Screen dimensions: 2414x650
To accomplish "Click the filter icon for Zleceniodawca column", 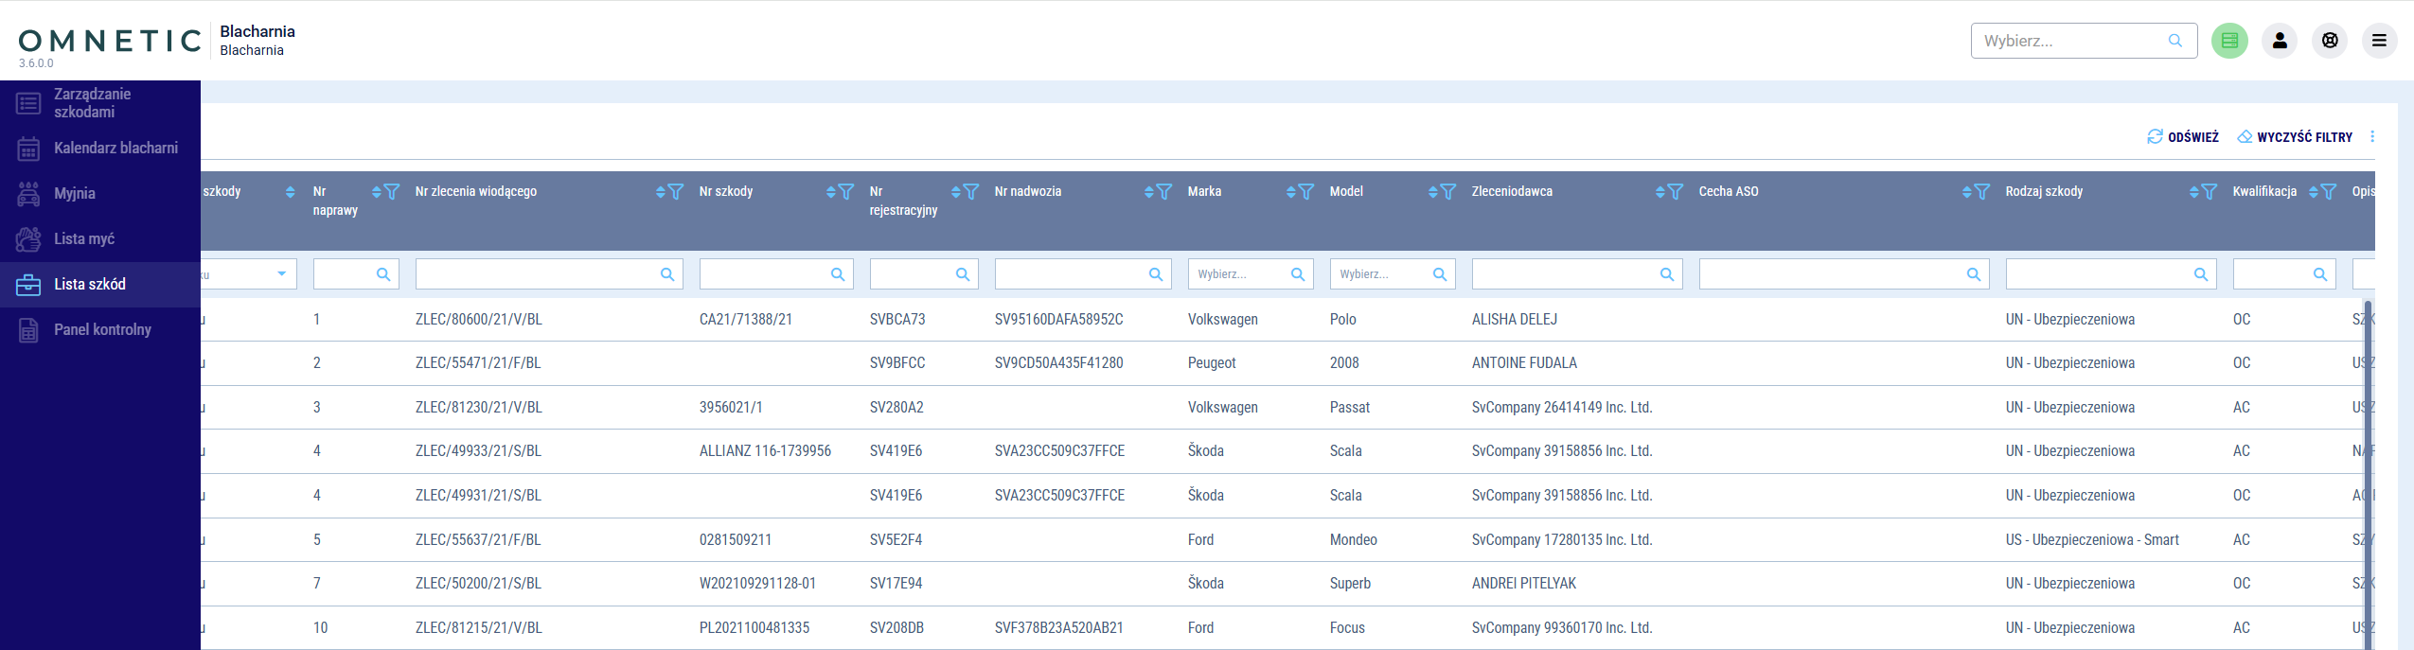I will click(x=1676, y=192).
